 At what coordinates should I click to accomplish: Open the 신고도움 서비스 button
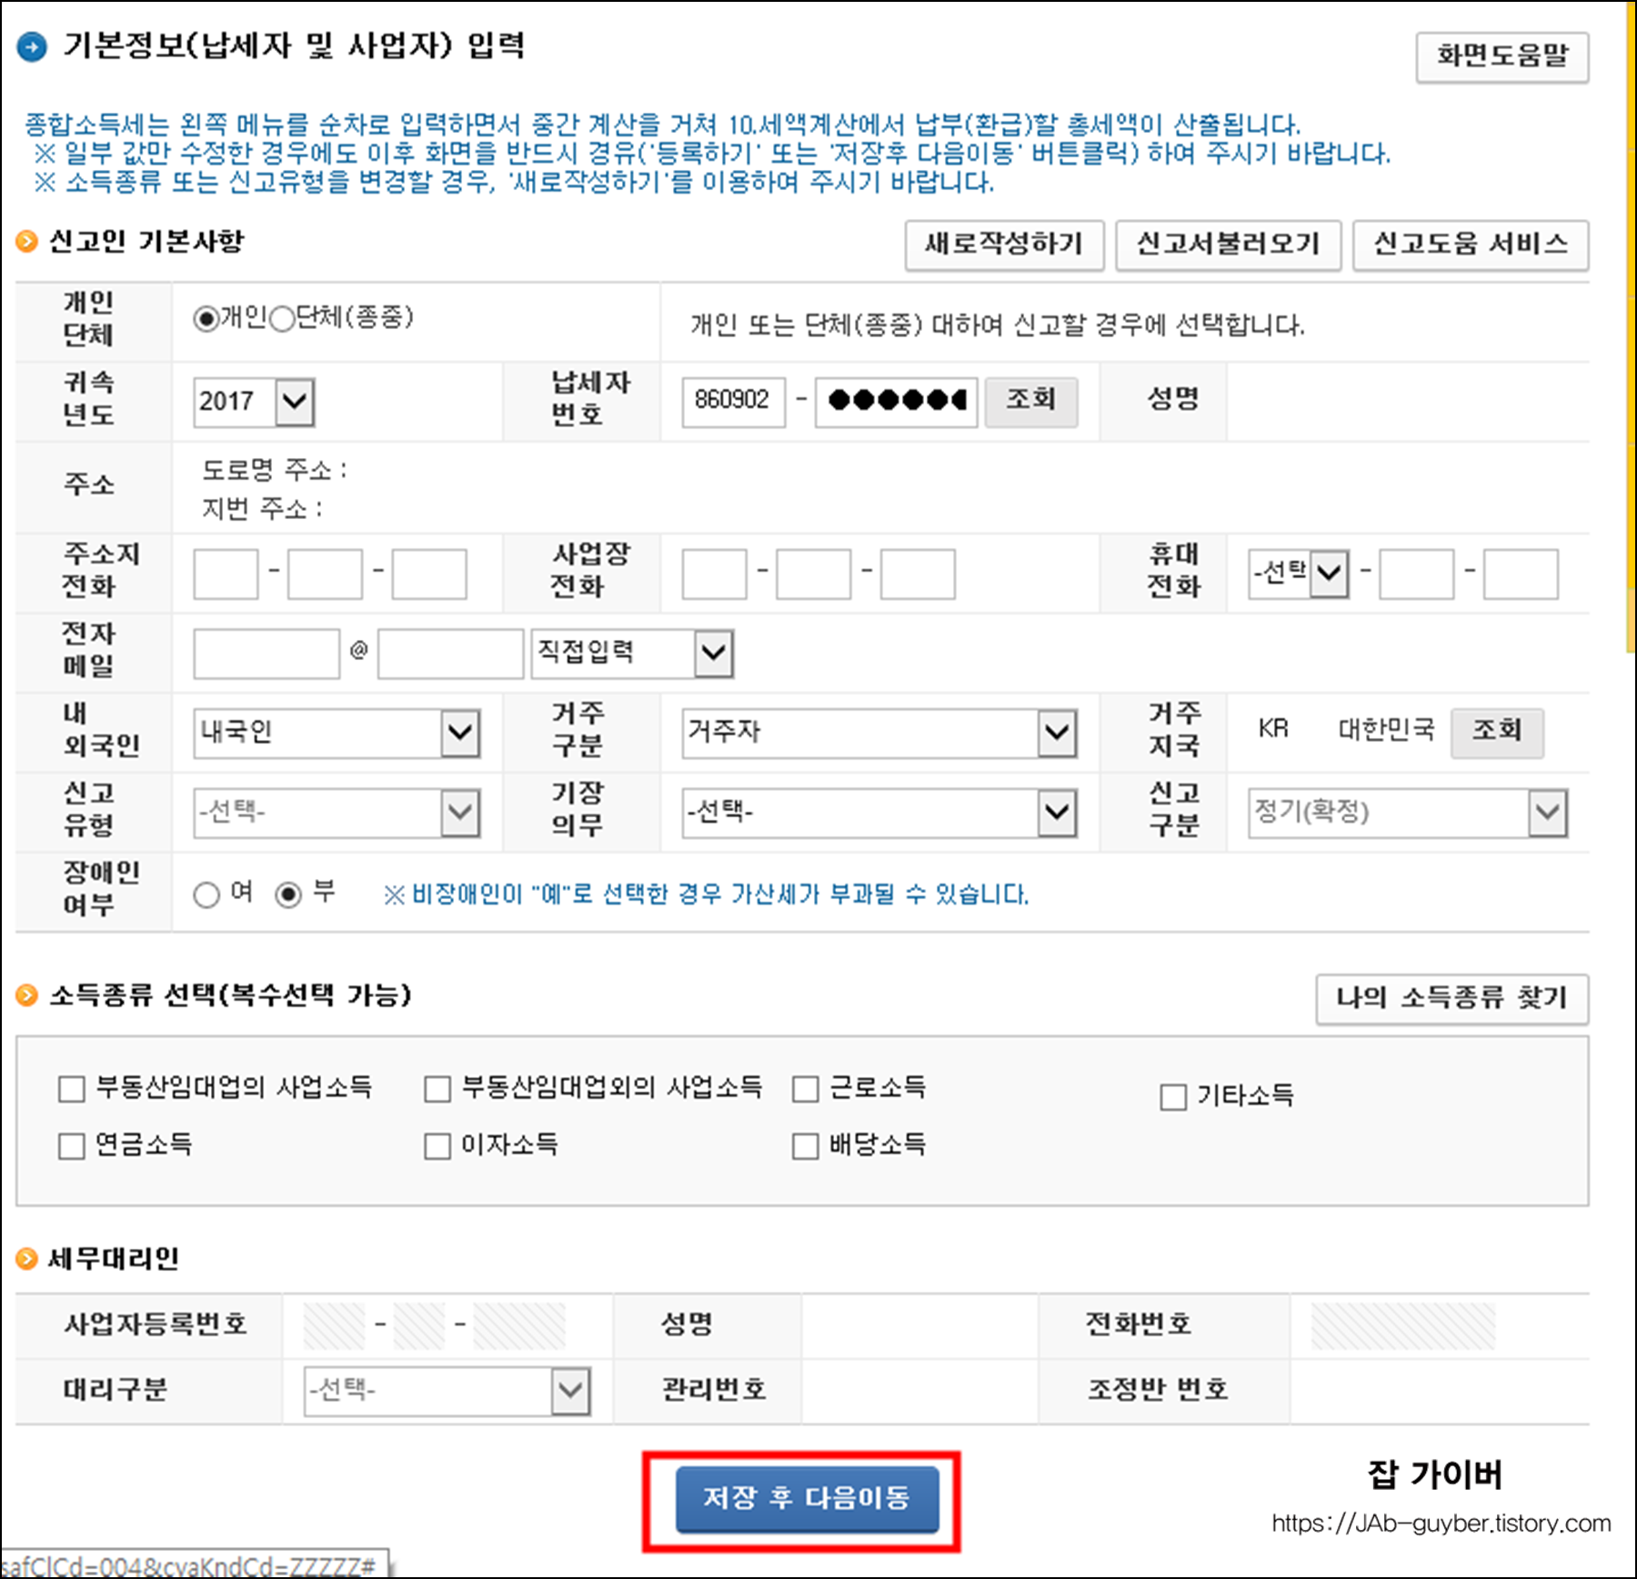point(1471,245)
